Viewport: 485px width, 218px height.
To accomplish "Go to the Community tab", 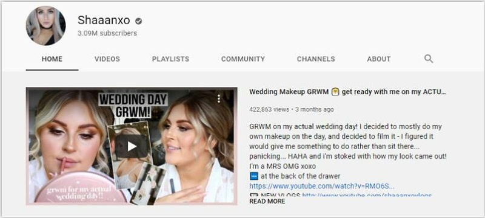I will click(x=243, y=59).
